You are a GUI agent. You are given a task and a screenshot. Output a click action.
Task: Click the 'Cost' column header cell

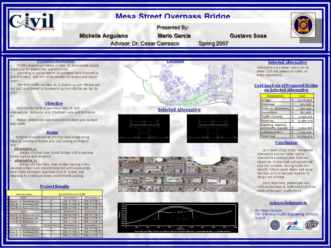click(302, 96)
